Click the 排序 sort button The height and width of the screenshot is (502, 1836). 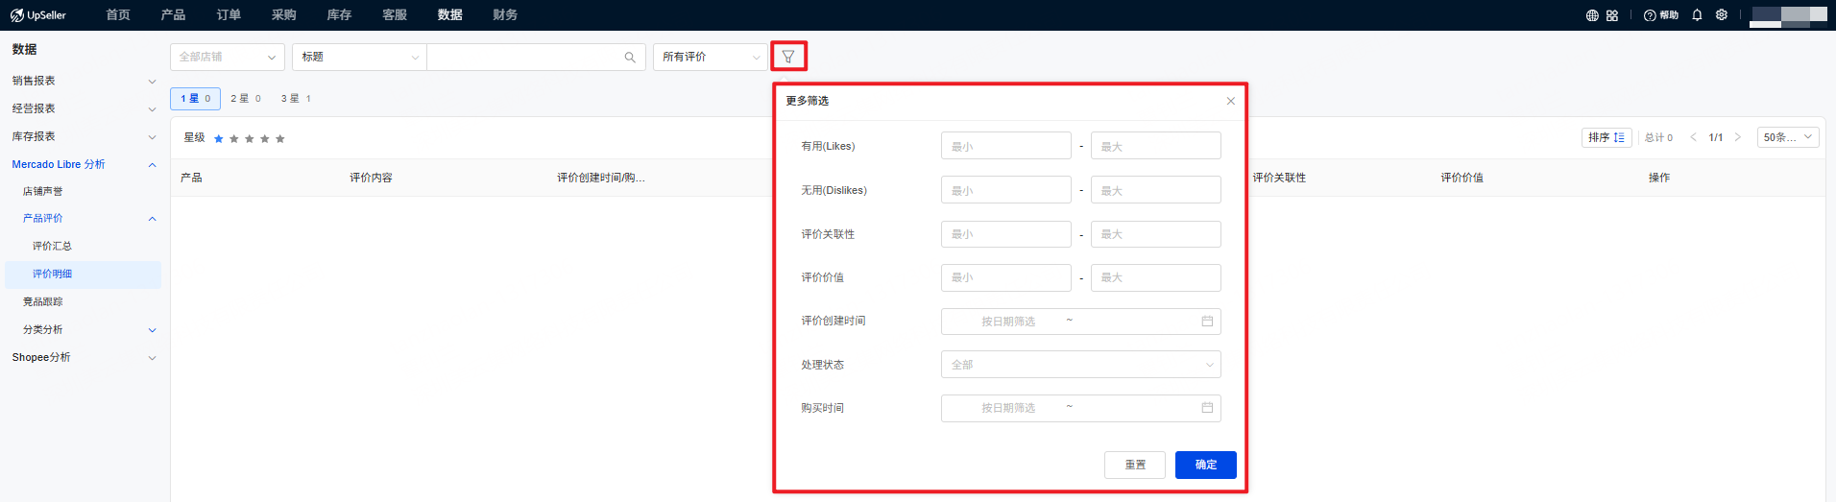pyautogui.click(x=1606, y=137)
